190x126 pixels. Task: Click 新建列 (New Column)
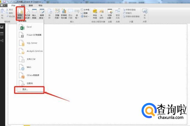point(128,13)
